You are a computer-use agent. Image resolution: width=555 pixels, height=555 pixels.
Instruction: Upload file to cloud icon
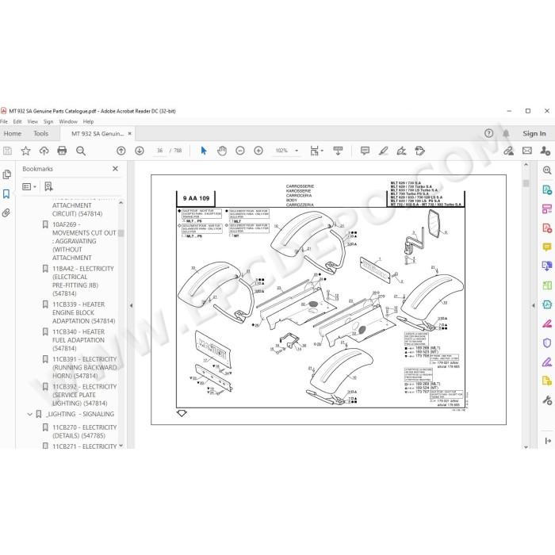click(44, 151)
